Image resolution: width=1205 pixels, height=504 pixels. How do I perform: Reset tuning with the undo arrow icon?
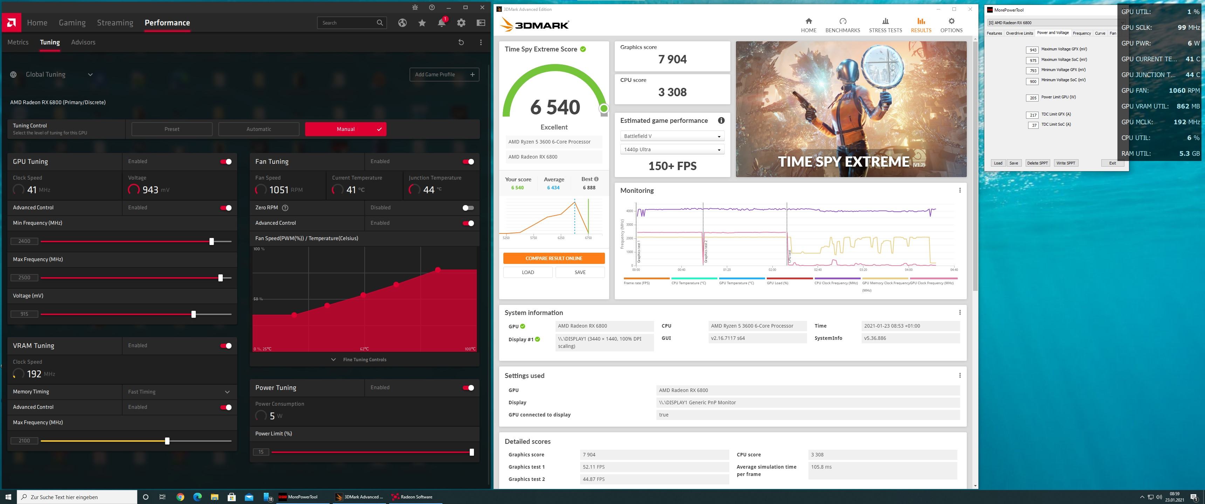(461, 42)
